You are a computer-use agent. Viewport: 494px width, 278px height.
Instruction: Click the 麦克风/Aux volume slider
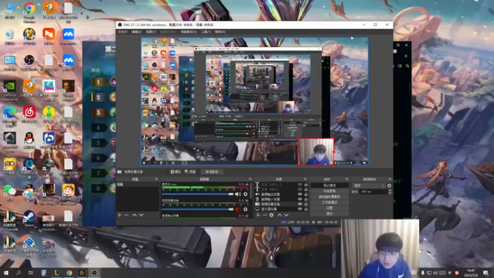198,194
